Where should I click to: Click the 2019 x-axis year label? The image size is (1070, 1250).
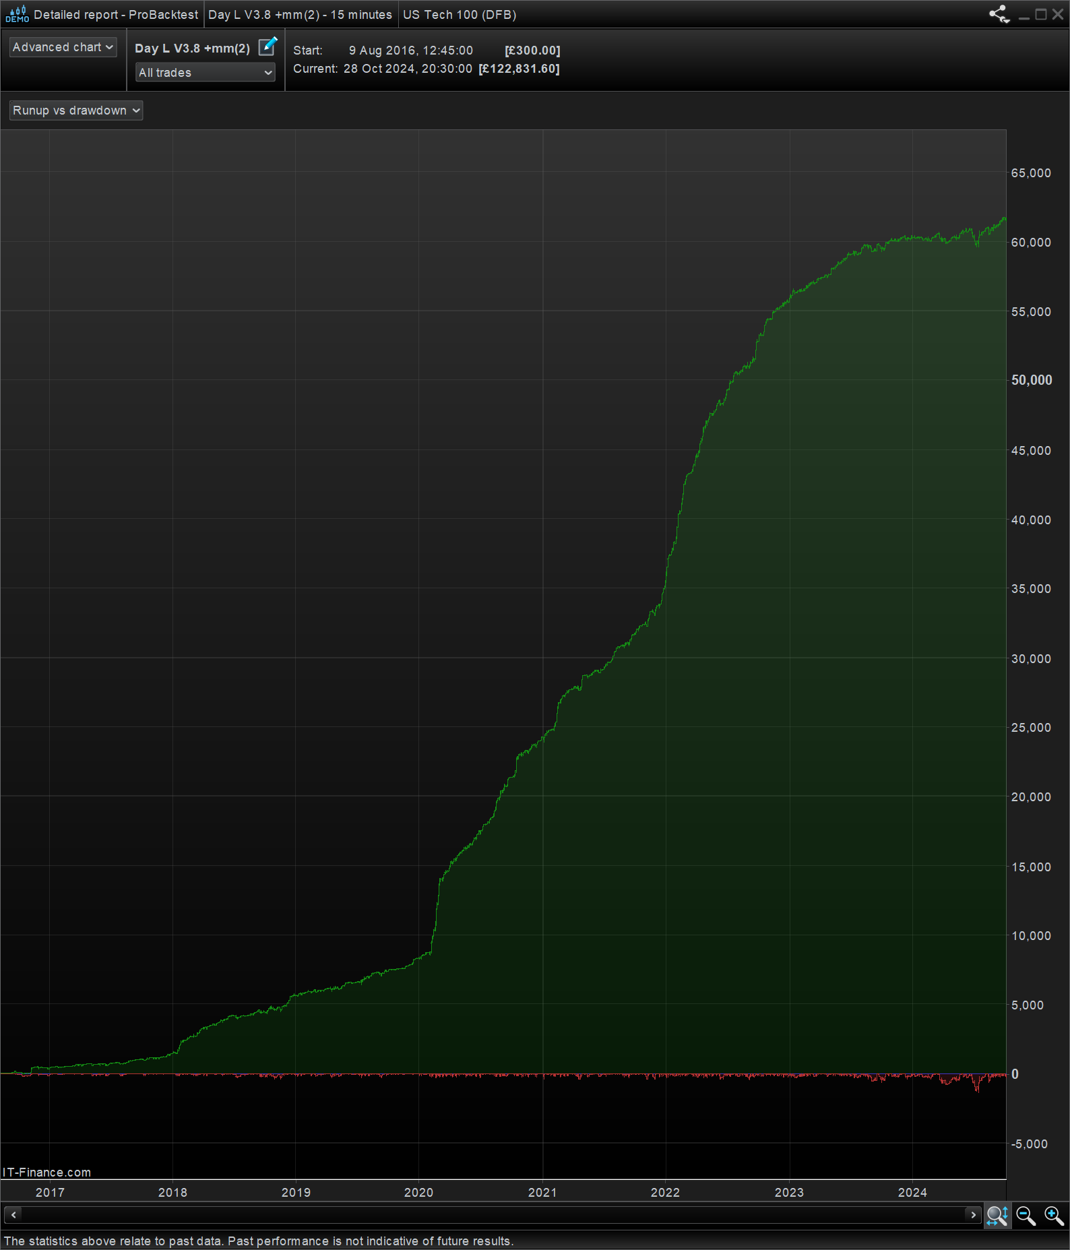pyautogui.click(x=296, y=1193)
